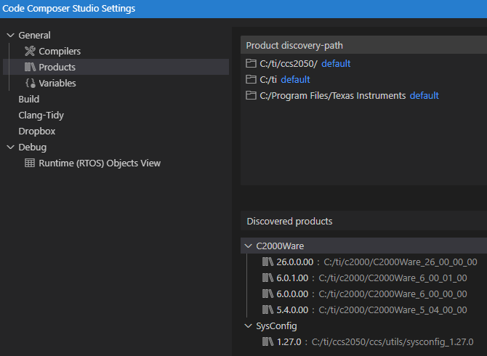
Task: Select version 5.4.0.00 text
Action: 292,310
